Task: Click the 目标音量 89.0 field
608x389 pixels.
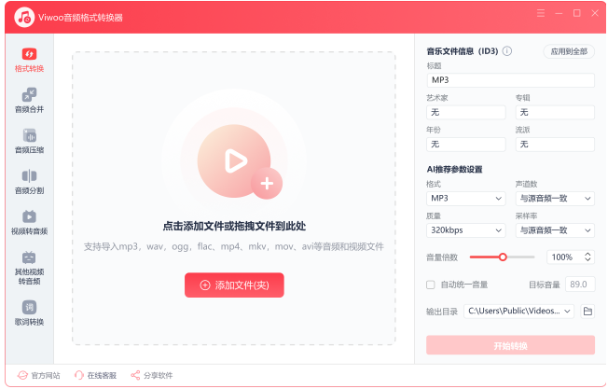Action: click(x=580, y=285)
